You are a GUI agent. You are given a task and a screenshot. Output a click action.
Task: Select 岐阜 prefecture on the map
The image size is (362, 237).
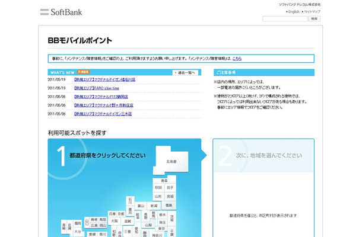138,216
